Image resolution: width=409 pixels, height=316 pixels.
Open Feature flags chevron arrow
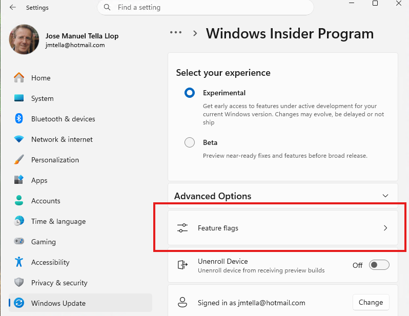click(x=386, y=228)
